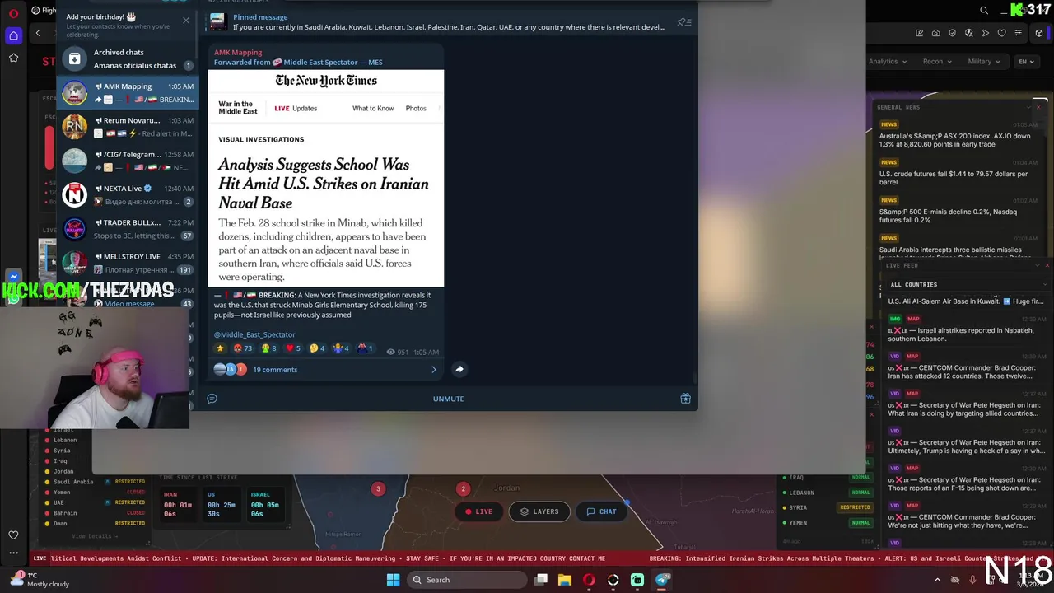Open the pinned message at top

pos(449,22)
